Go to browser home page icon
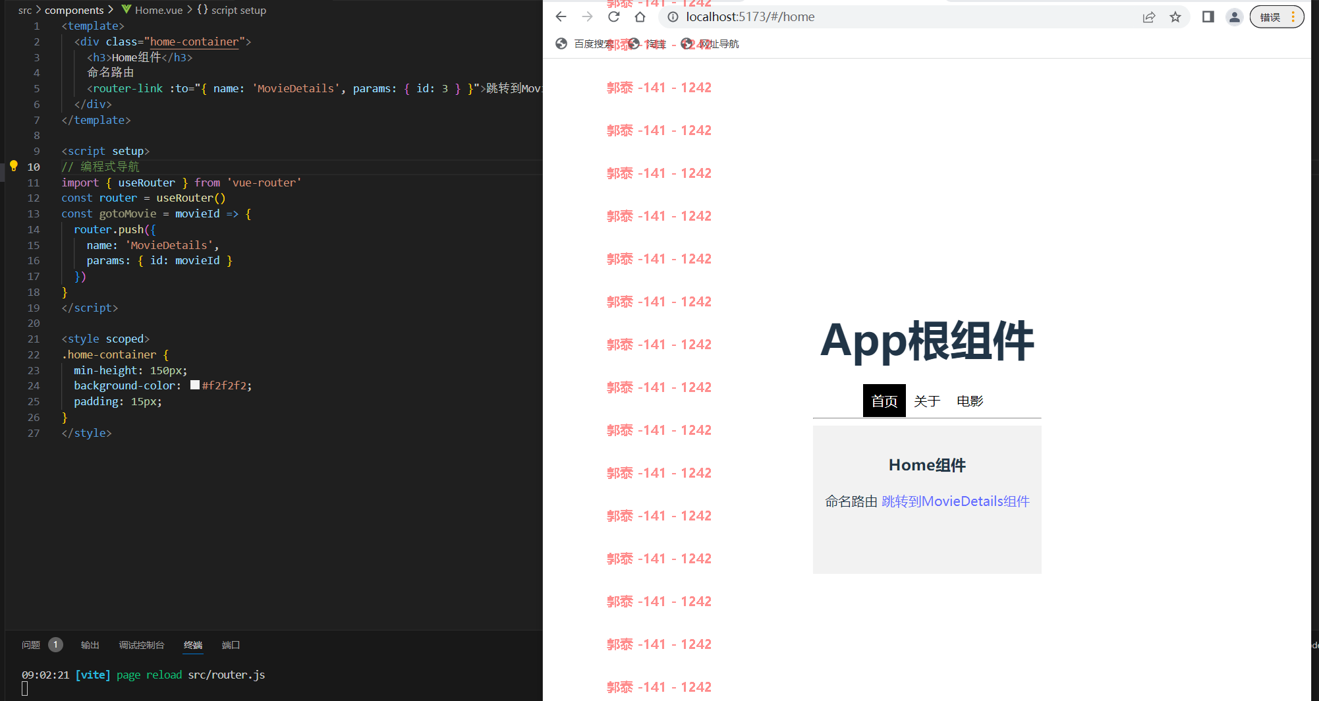 (x=640, y=17)
